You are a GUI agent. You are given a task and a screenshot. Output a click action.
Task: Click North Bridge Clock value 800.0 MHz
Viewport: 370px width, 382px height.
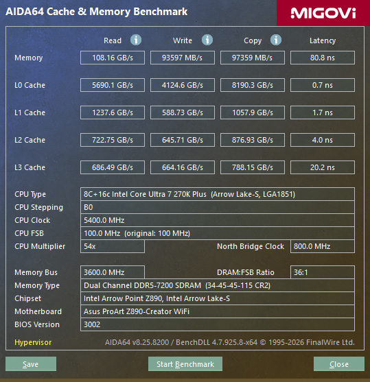[323, 246]
